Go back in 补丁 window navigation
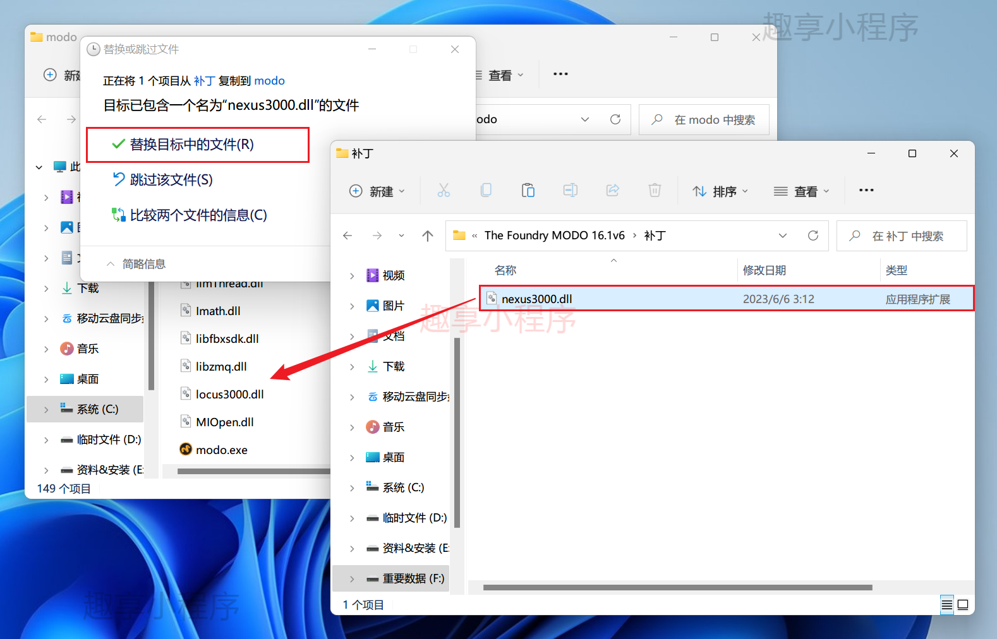The width and height of the screenshot is (997, 639). click(x=347, y=236)
